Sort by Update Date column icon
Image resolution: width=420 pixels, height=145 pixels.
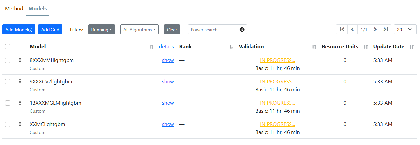(412, 47)
